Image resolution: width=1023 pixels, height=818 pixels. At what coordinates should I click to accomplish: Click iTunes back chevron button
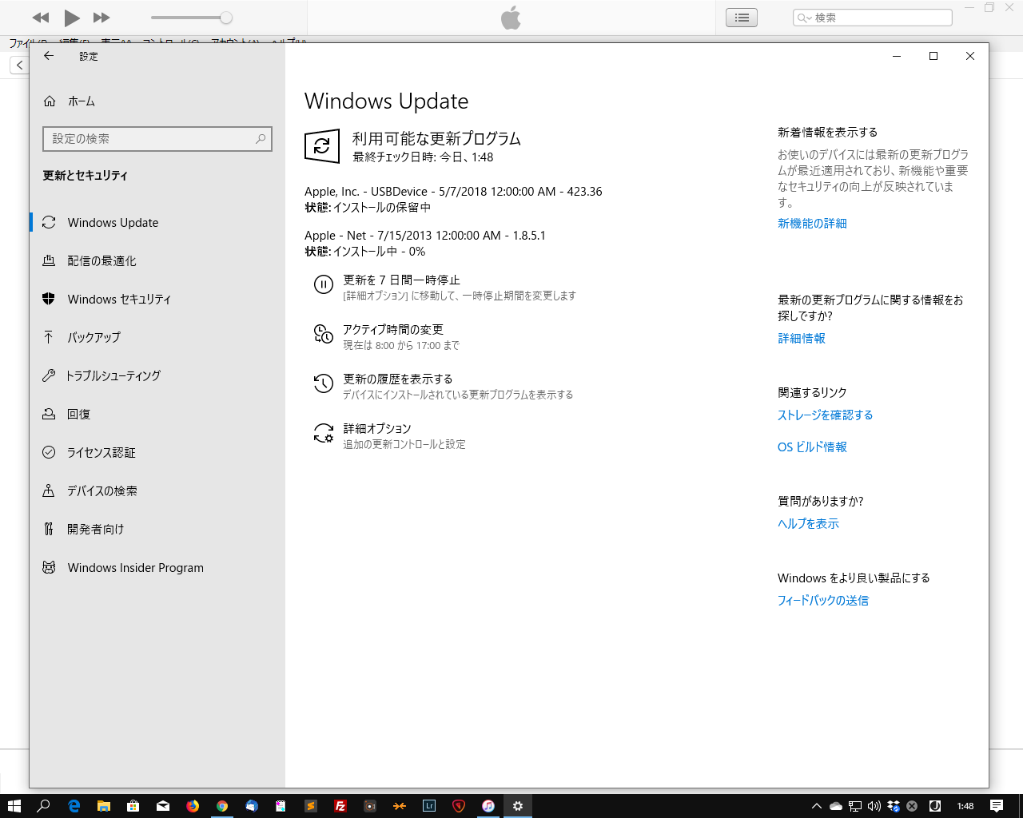pyautogui.click(x=19, y=66)
